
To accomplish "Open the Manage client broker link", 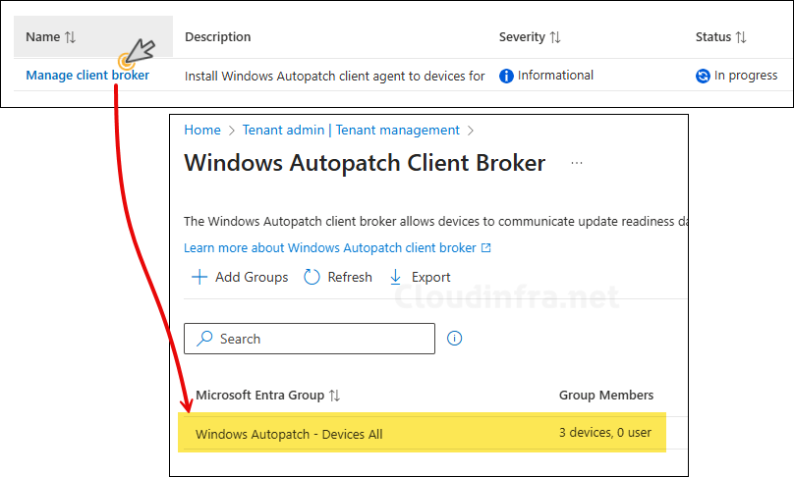I will [x=87, y=76].
